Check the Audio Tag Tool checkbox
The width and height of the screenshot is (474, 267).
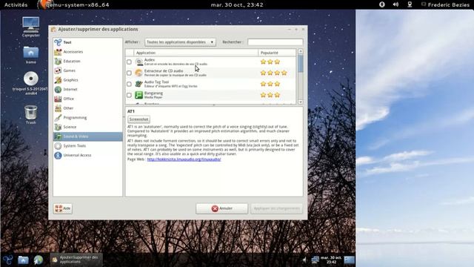pyautogui.click(x=129, y=84)
